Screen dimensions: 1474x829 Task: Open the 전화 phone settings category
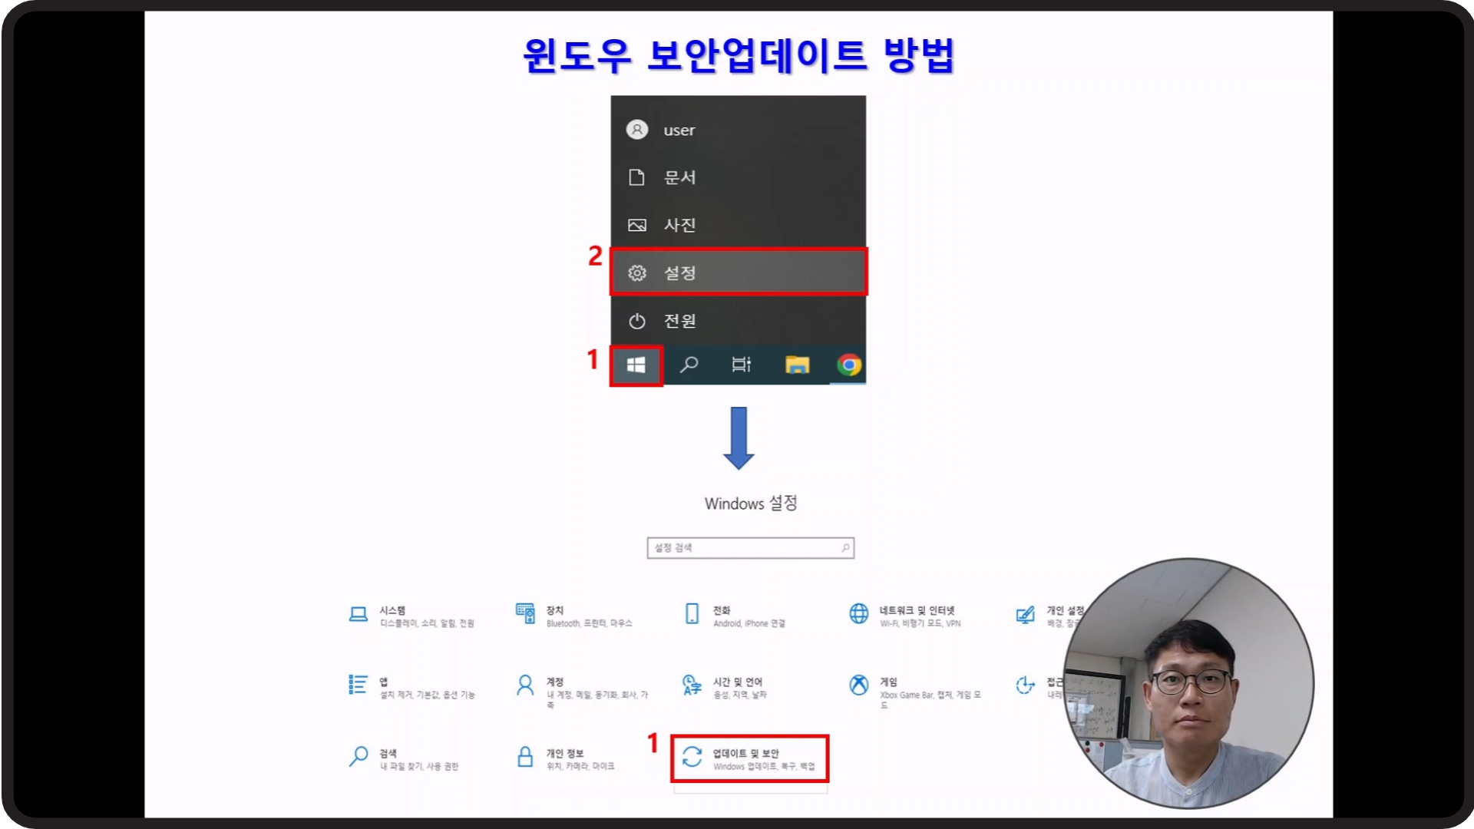[735, 616]
